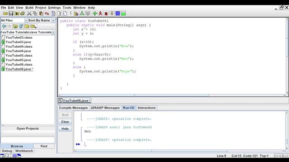Click first window layout icon at bottom-left

point(2,156)
